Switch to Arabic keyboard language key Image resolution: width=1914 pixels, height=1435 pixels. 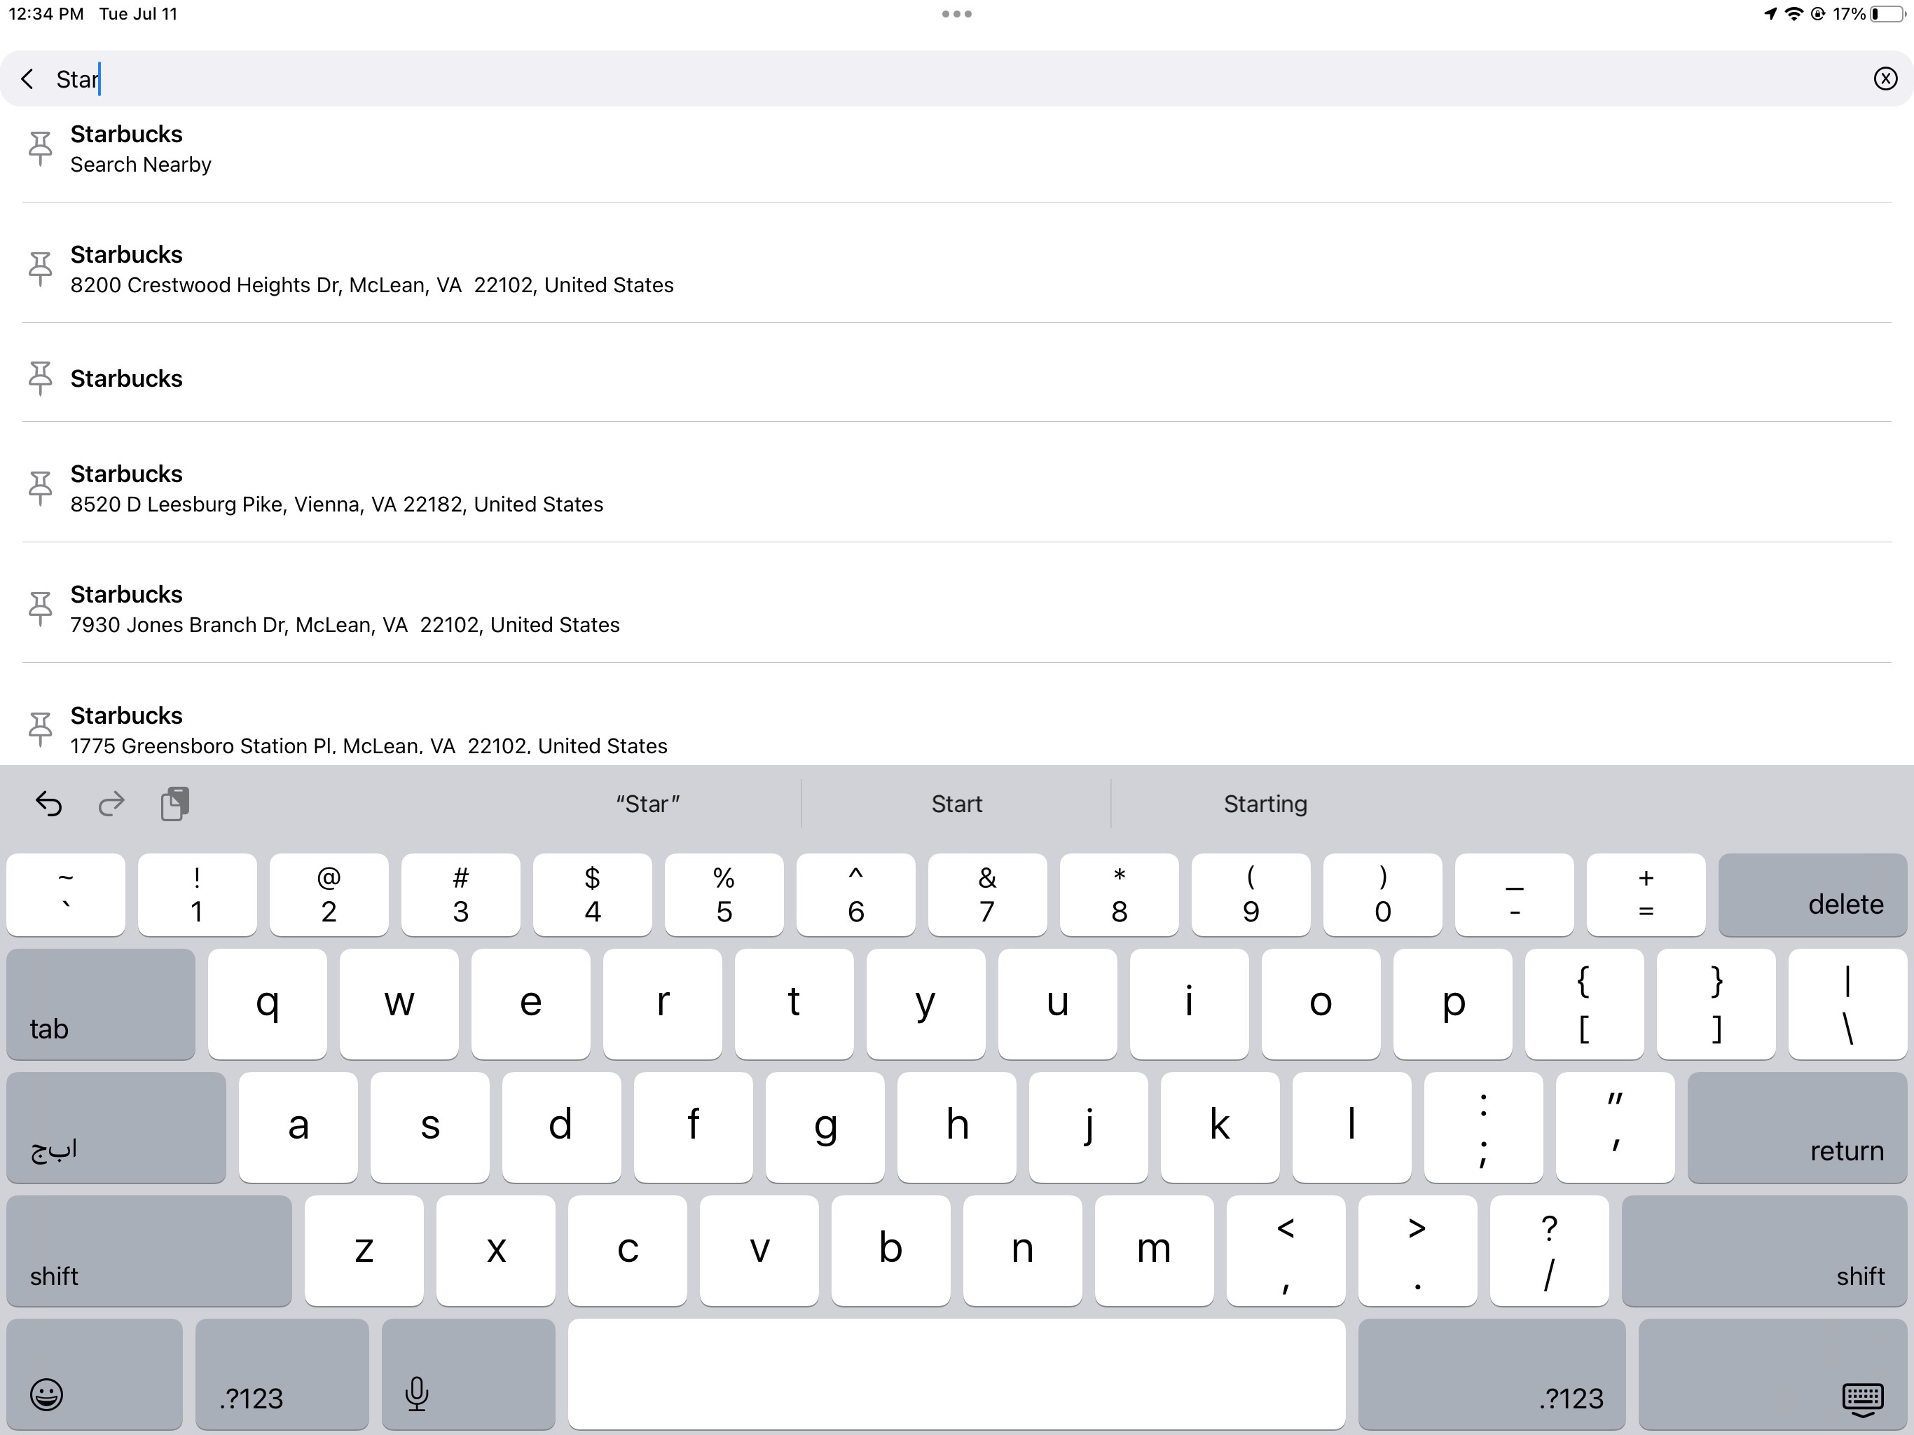click(116, 1127)
